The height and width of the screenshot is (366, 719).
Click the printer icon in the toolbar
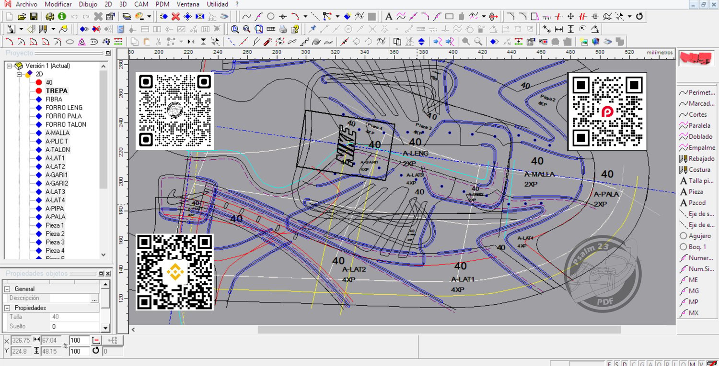point(283,29)
